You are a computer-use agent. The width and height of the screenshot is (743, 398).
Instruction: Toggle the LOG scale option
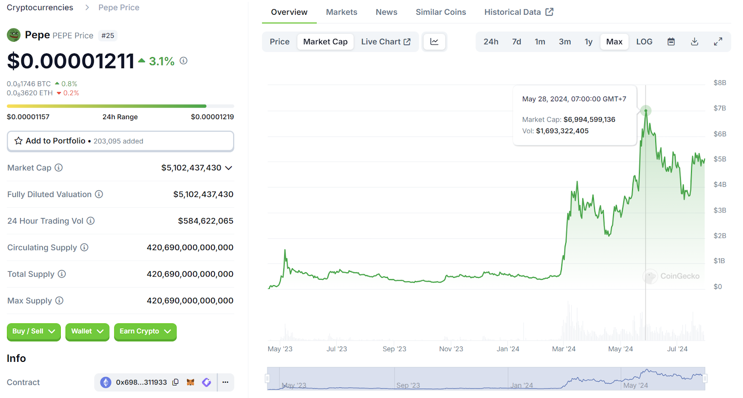(x=644, y=42)
